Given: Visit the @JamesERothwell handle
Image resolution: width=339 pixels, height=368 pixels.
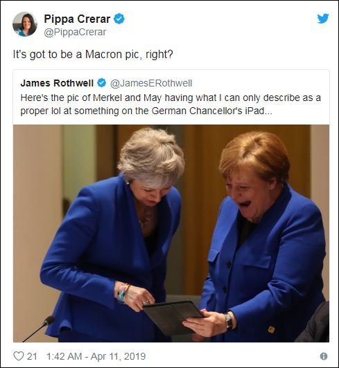Looking at the screenshot, I should 151,83.
